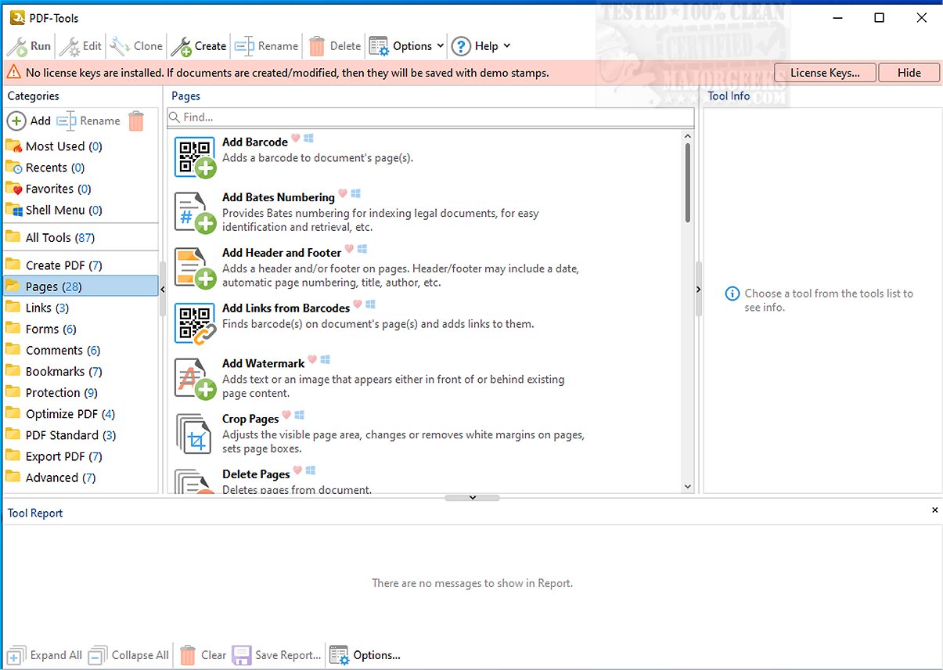The height and width of the screenshot is (670, 943).
Task: Click the category Rename button
Action: coord(88,121)
